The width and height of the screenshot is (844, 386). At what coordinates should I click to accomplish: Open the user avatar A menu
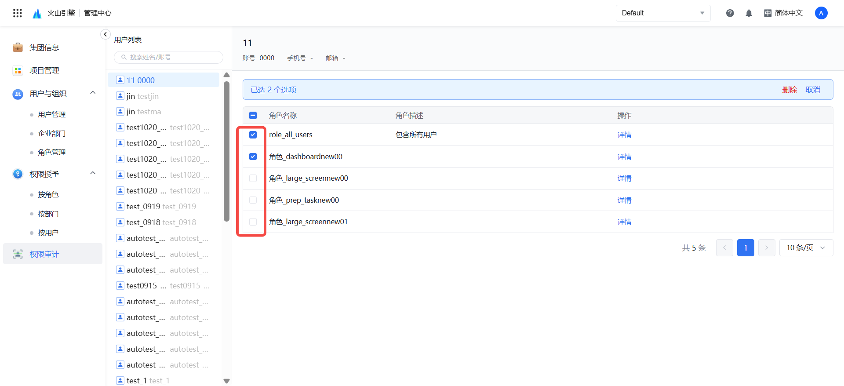point(821,13)
